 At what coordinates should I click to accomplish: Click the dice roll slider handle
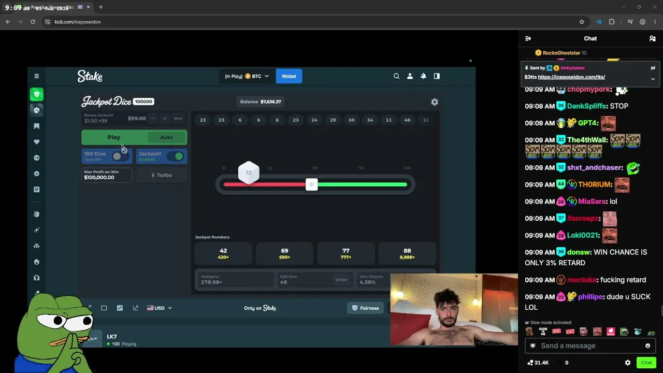[x=311, y=184]
